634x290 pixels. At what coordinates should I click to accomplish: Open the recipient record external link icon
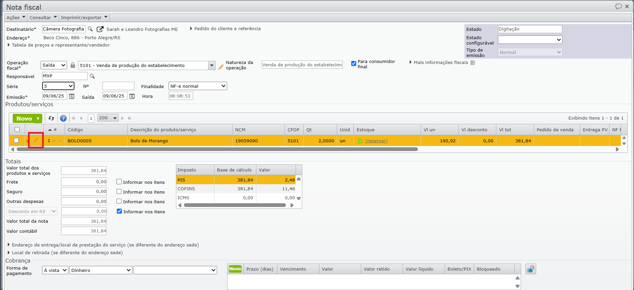click(x=100, y=29)
